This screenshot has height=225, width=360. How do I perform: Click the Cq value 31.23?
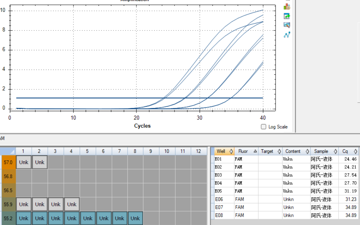coord(351,199)
